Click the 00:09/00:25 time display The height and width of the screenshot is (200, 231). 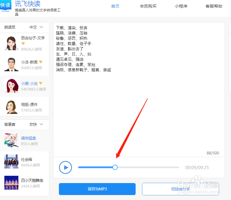197,167
